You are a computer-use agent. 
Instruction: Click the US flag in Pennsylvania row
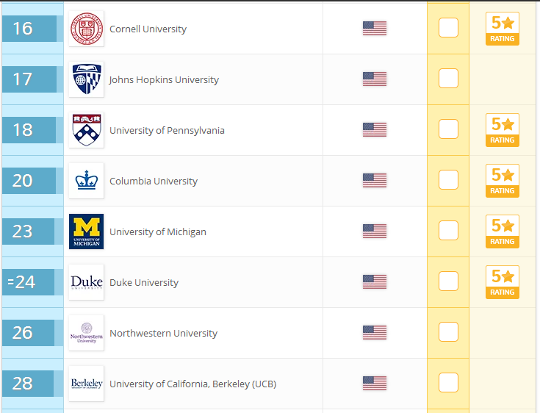point(375,130)
